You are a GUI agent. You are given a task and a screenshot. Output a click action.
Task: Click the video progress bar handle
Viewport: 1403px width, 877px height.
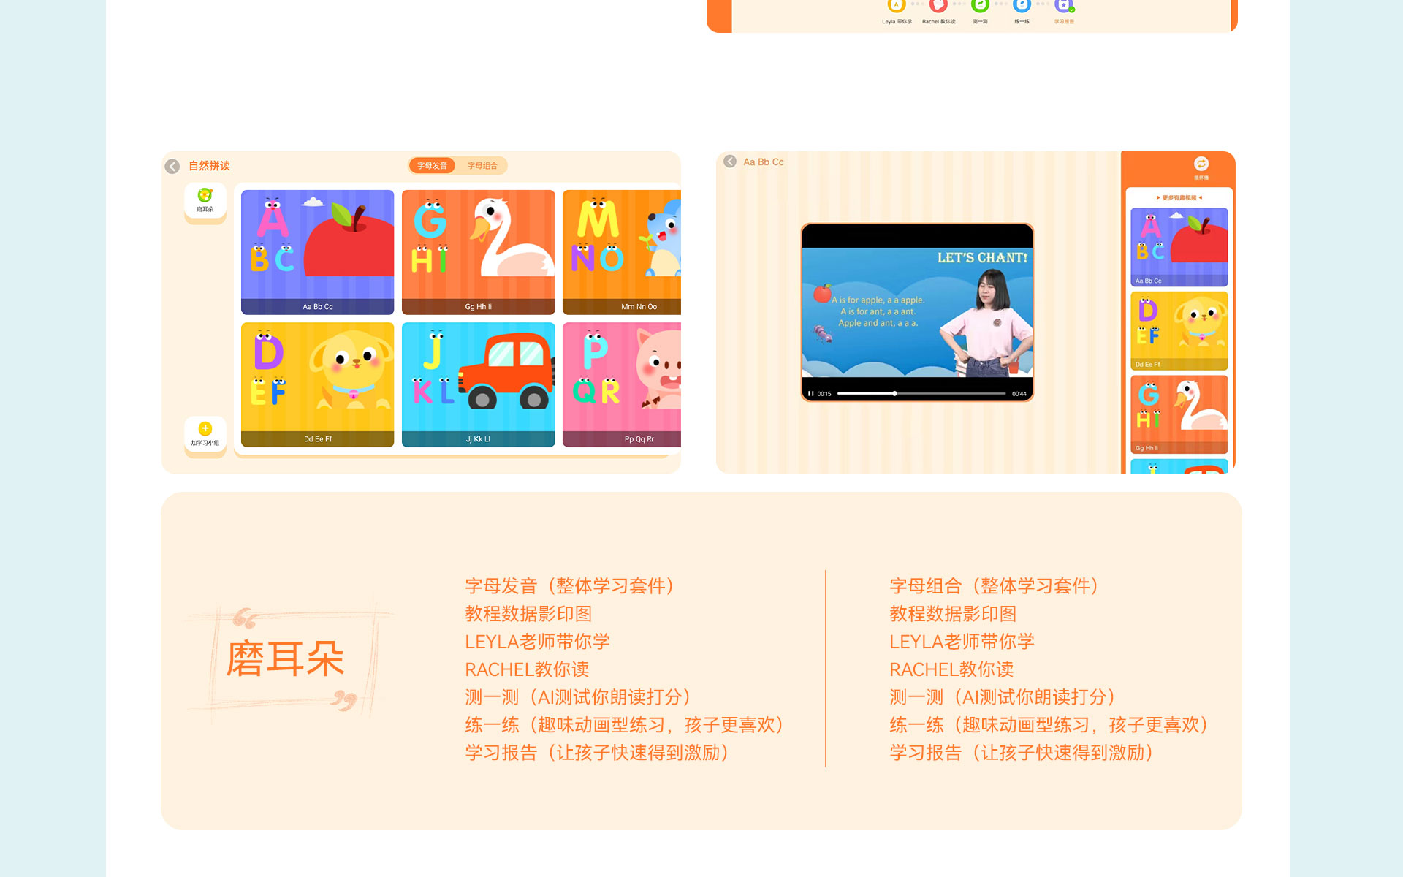tap(894, 394)
